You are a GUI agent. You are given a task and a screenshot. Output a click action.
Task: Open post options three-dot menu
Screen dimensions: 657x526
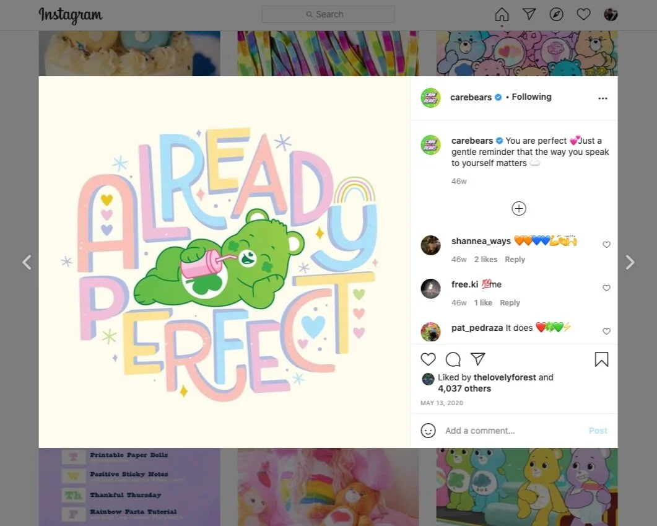603,99
